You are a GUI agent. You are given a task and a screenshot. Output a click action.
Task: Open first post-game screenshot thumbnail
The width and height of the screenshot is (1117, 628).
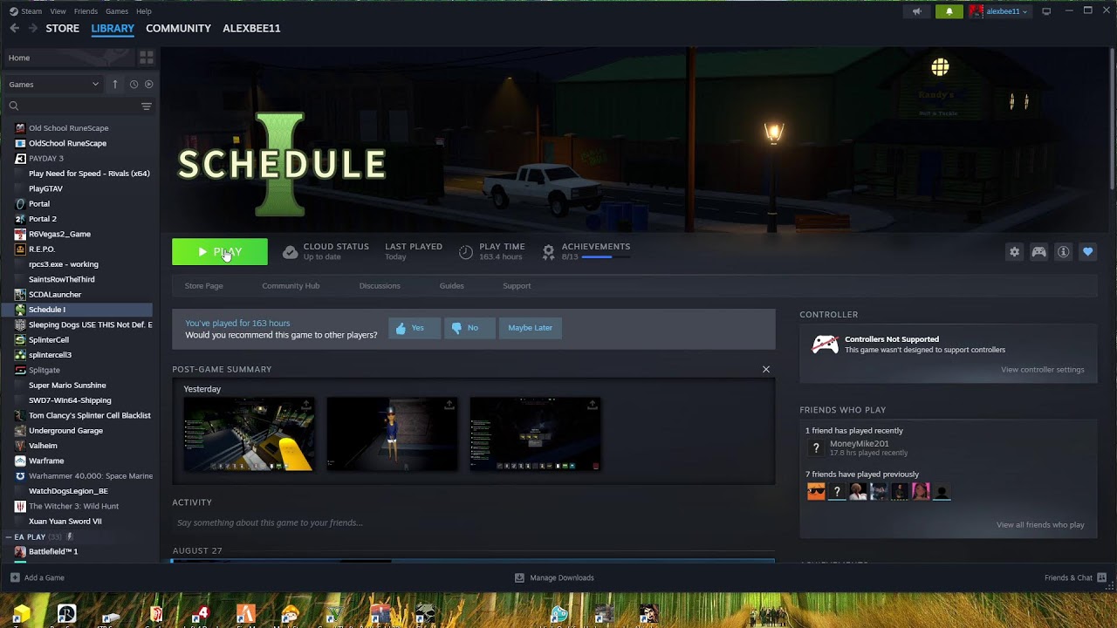(249, 434)
